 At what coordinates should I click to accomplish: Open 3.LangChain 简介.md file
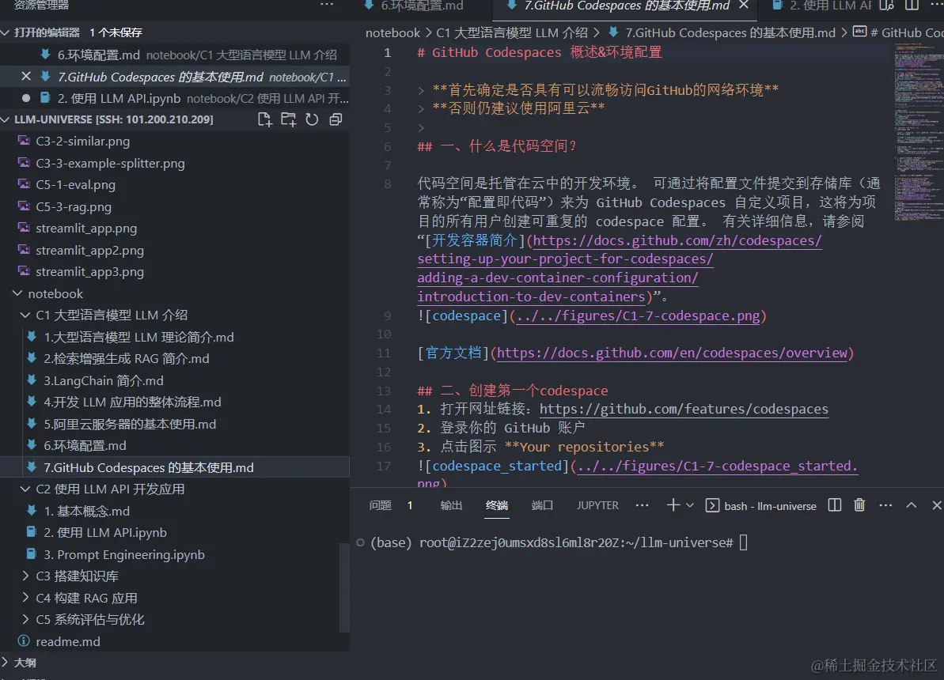pyautogui.click(x=104, y=380)
